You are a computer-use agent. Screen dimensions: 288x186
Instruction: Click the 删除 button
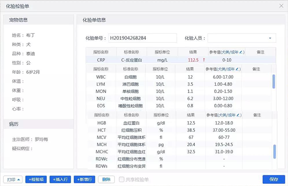click(106, 180)
